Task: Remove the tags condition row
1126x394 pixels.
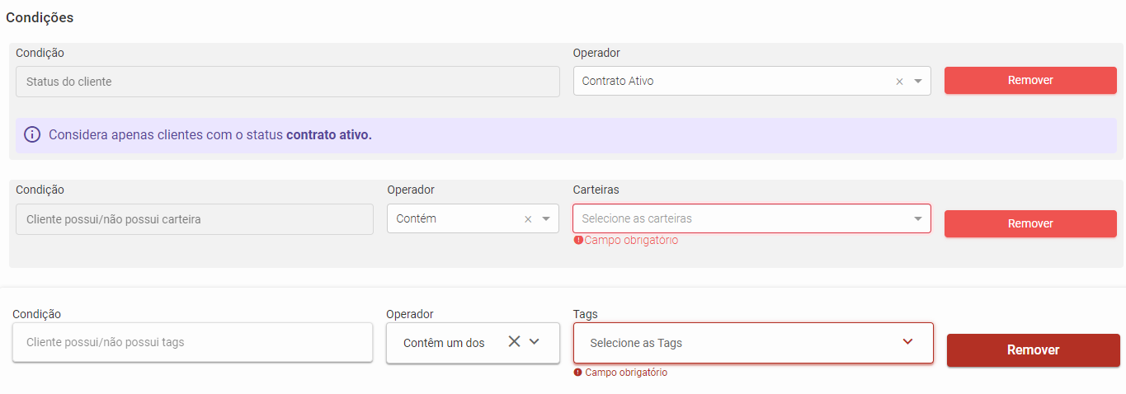Action: pos(1033,350)
